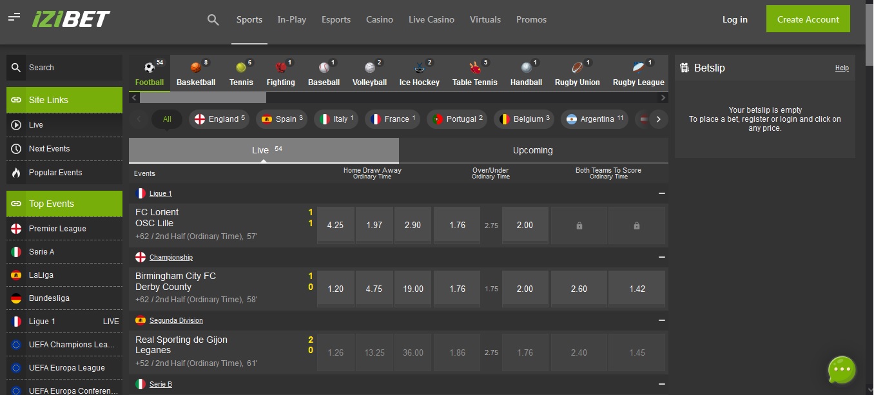The image size is (874, 395).
Task: Select the All countries filter
Action: click(x=167, y=119)
